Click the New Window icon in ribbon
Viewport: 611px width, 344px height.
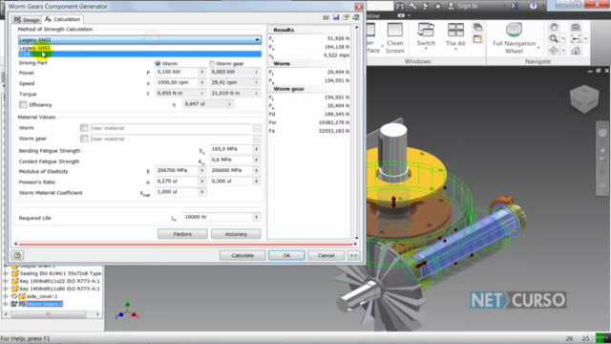477,38
